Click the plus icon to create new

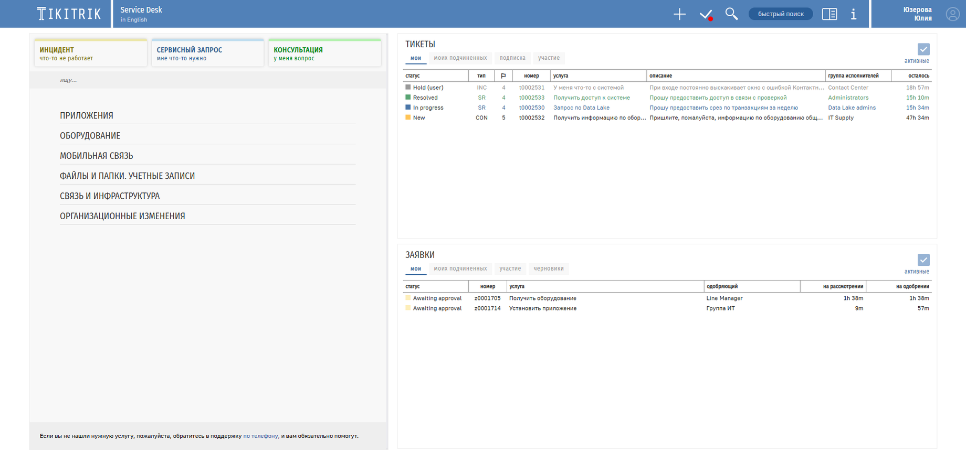[679, 14]
